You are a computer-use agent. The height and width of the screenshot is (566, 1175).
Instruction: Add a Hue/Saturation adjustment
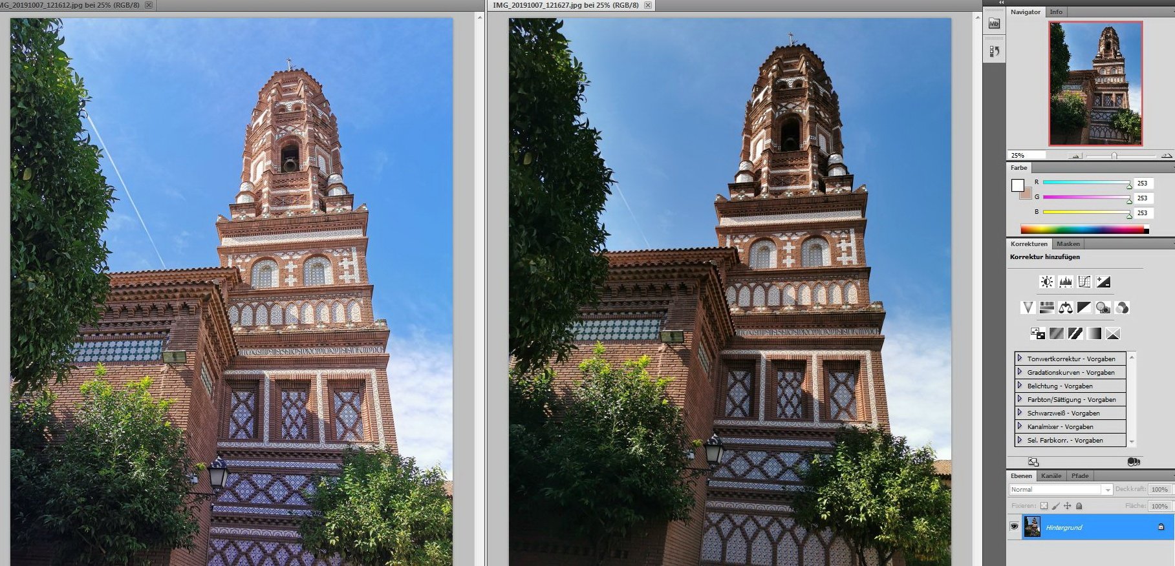pyautogui.click(x=1046, y=308)
